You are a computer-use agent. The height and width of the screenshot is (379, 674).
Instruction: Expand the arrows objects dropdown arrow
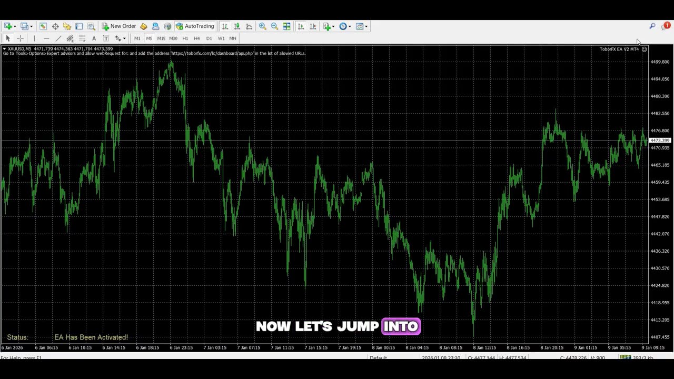click(124, 38)
